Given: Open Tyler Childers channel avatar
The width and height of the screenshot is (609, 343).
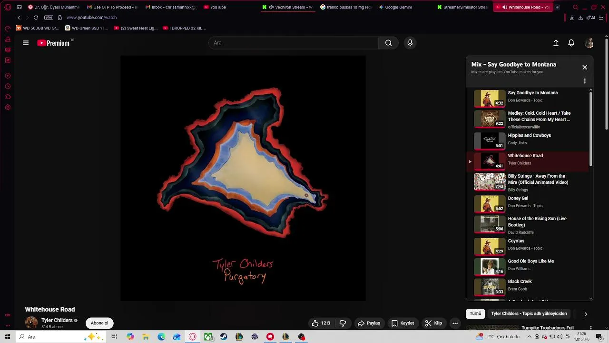Looking at the screenshot, I should [x=31, y=323].
